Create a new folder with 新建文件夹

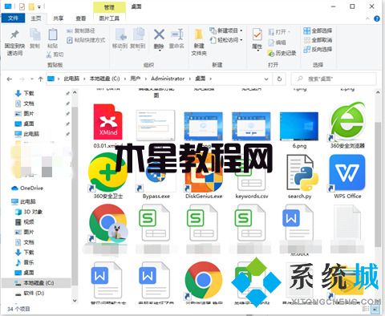199,43
